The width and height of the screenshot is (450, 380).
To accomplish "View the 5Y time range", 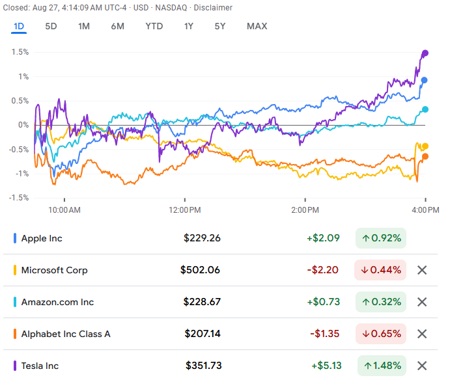I will tap(220, 27).
